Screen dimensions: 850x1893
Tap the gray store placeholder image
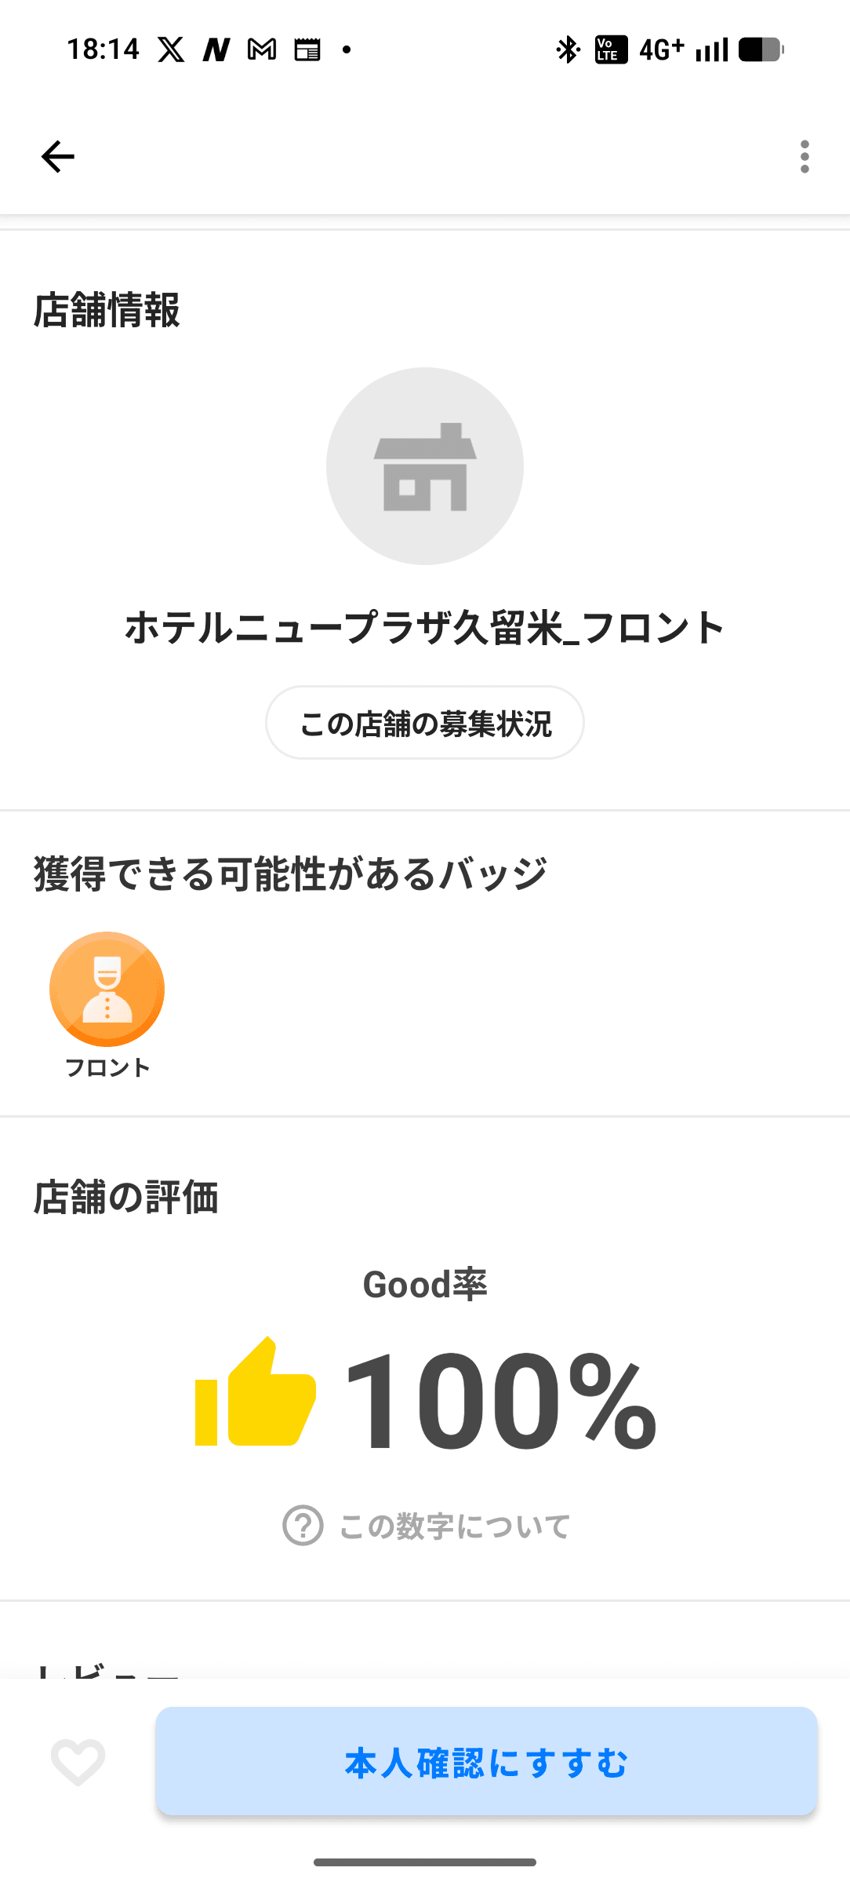click(x=425, y=466)
